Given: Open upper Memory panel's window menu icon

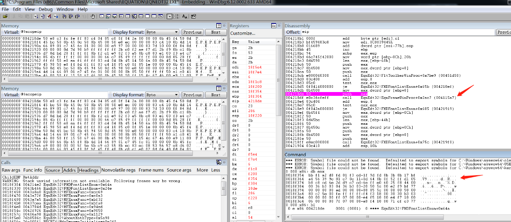Looking at the screenshot, I should point(218,26).
